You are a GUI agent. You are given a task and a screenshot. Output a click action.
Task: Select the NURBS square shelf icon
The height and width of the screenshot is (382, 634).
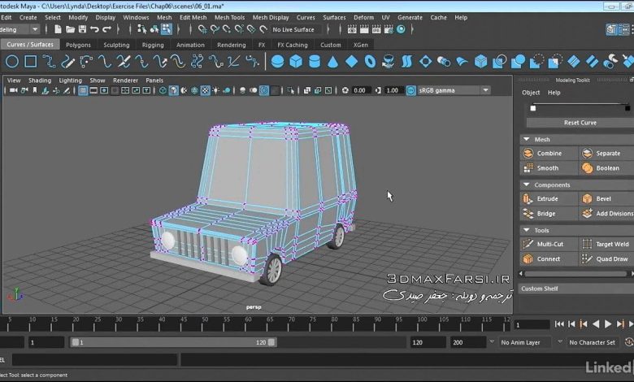click(31, 62)
